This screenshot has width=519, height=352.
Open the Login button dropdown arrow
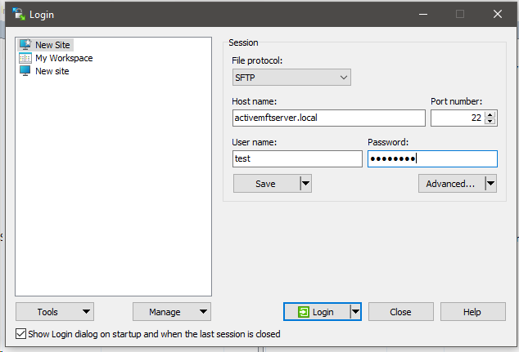coord(355,312)
